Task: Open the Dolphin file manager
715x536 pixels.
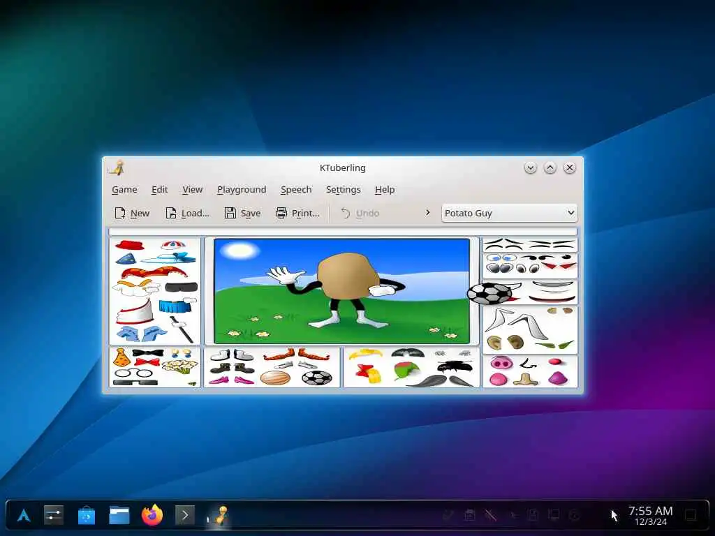Action: (119, 516)
